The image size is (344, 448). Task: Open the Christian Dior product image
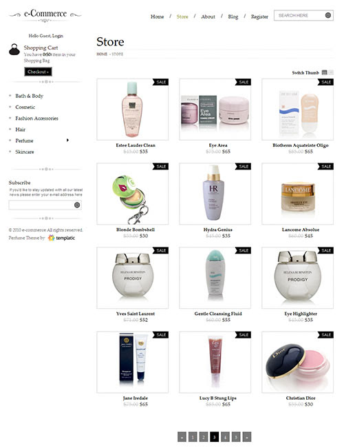click(x=297, y=362)
